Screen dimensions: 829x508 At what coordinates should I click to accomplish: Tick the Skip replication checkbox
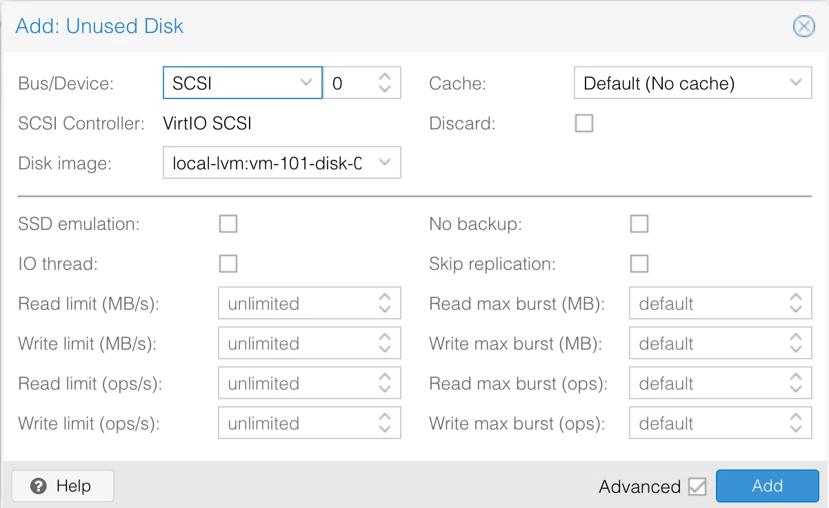(639, 264)
